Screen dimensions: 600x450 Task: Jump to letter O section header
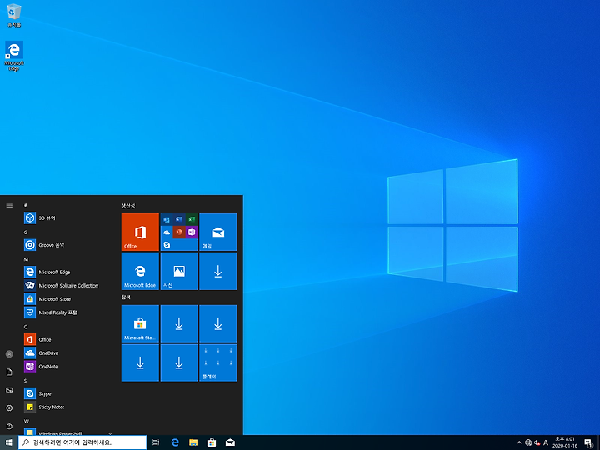(26, 327)
